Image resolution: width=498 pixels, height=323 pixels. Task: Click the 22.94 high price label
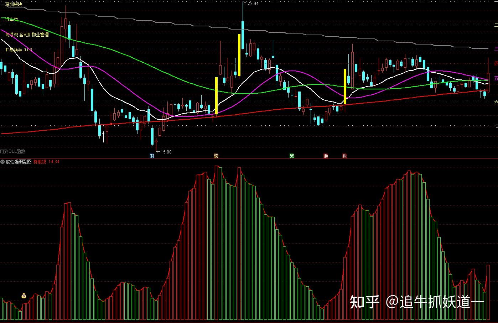253,4
